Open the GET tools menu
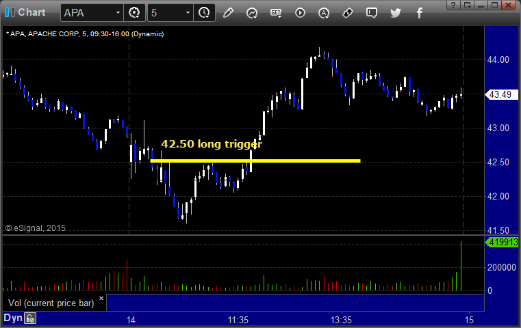Screen dimensions: 521x328 point(276,13)
